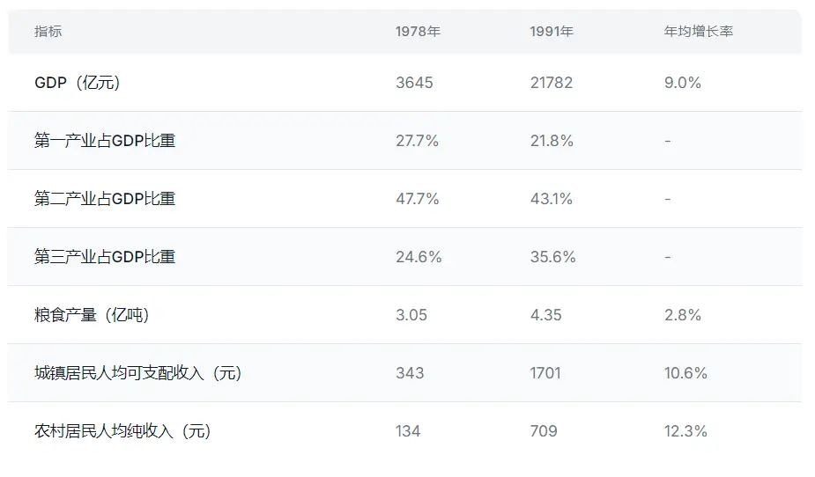The image size is (815, 477).
Task: Select the 粮食产量（亿吨） row label
Action: coord(92,315)
